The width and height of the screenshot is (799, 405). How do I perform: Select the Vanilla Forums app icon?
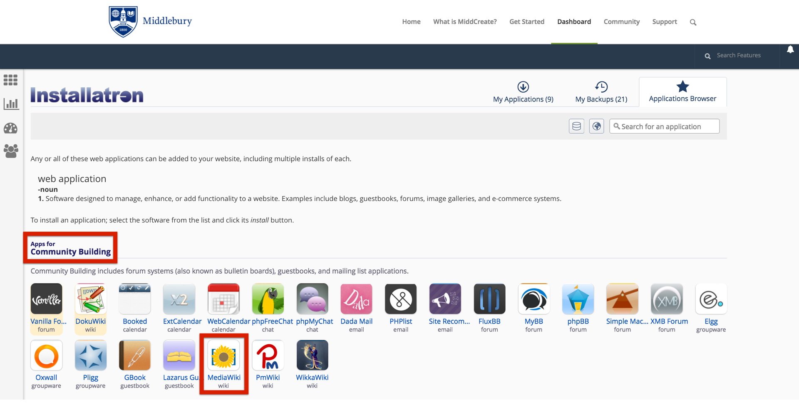click(x=46, y=299)
